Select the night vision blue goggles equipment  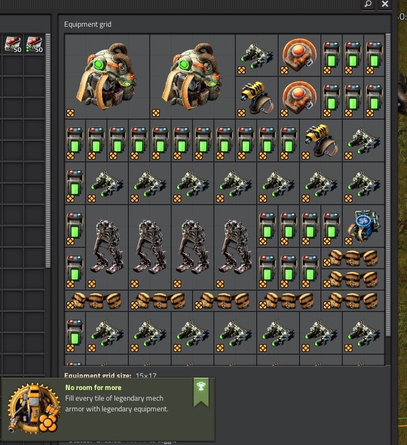pyautogui.click(x=364, y=226)
